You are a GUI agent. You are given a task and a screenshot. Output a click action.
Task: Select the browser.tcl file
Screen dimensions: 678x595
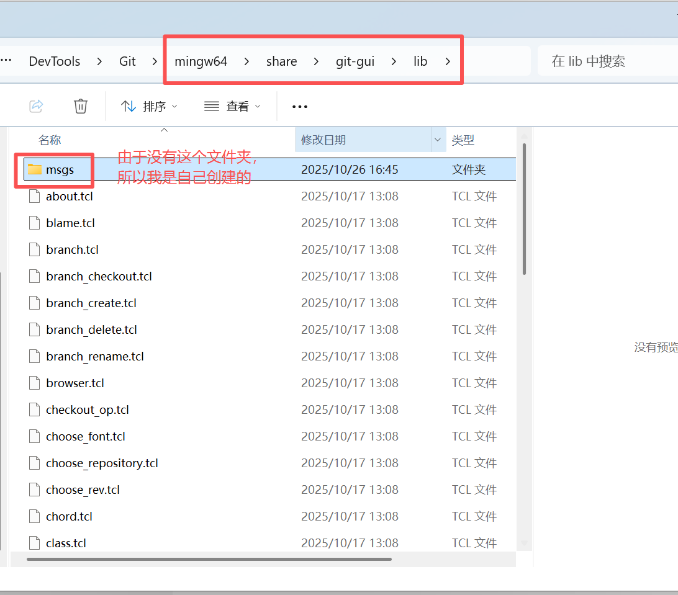click(x=269, y=383)
